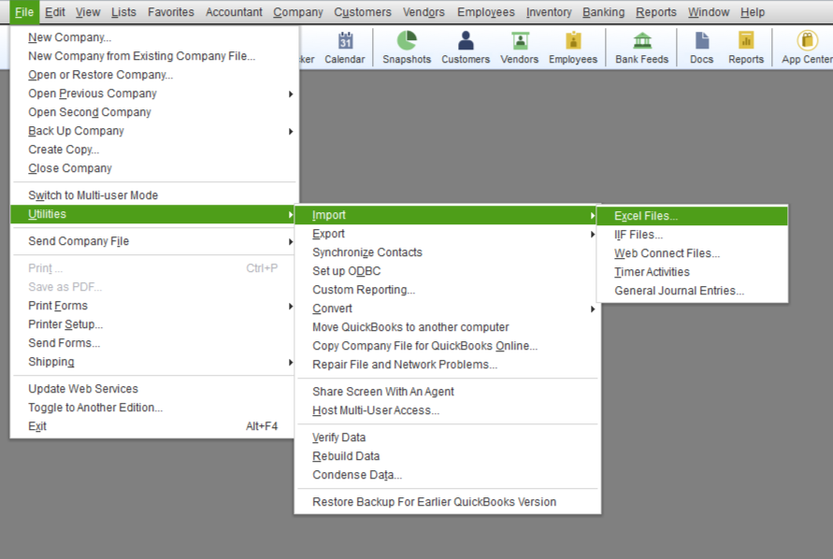Open the Window menu
The width and height of the screenshot is (833, 559).
pyautogui.click(x=709, y=12)
